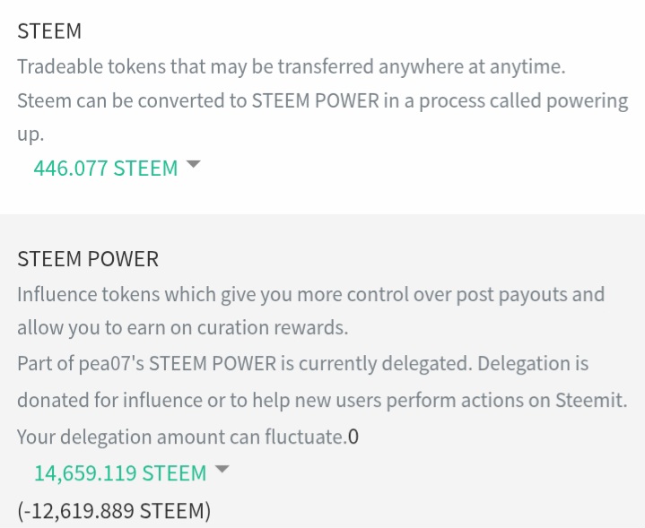Click the 'Influence tokens which give you' line
Image resolution: width=645 pixels, height=528 pixels.
click(x=311, y=295)
